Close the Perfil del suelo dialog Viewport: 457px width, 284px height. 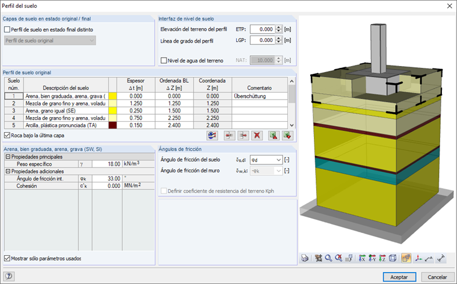tap(449, 6)
